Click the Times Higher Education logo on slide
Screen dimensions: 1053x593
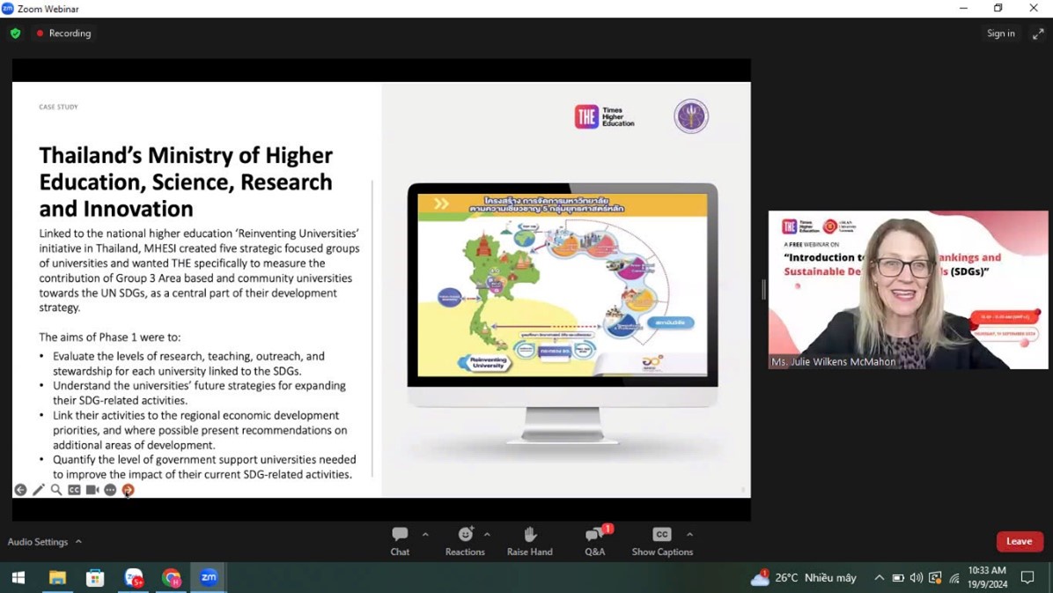(604, 117)
